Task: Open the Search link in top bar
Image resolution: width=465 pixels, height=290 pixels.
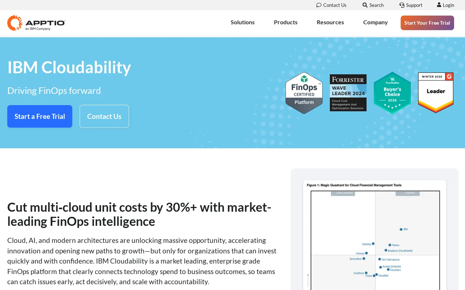Action: pos(373,5)
